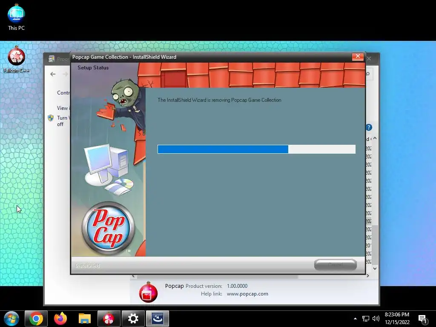The image size is (436, 327).
Task: Open Falcon C++ desktop shortcut
Action: (x=16, y=60)
